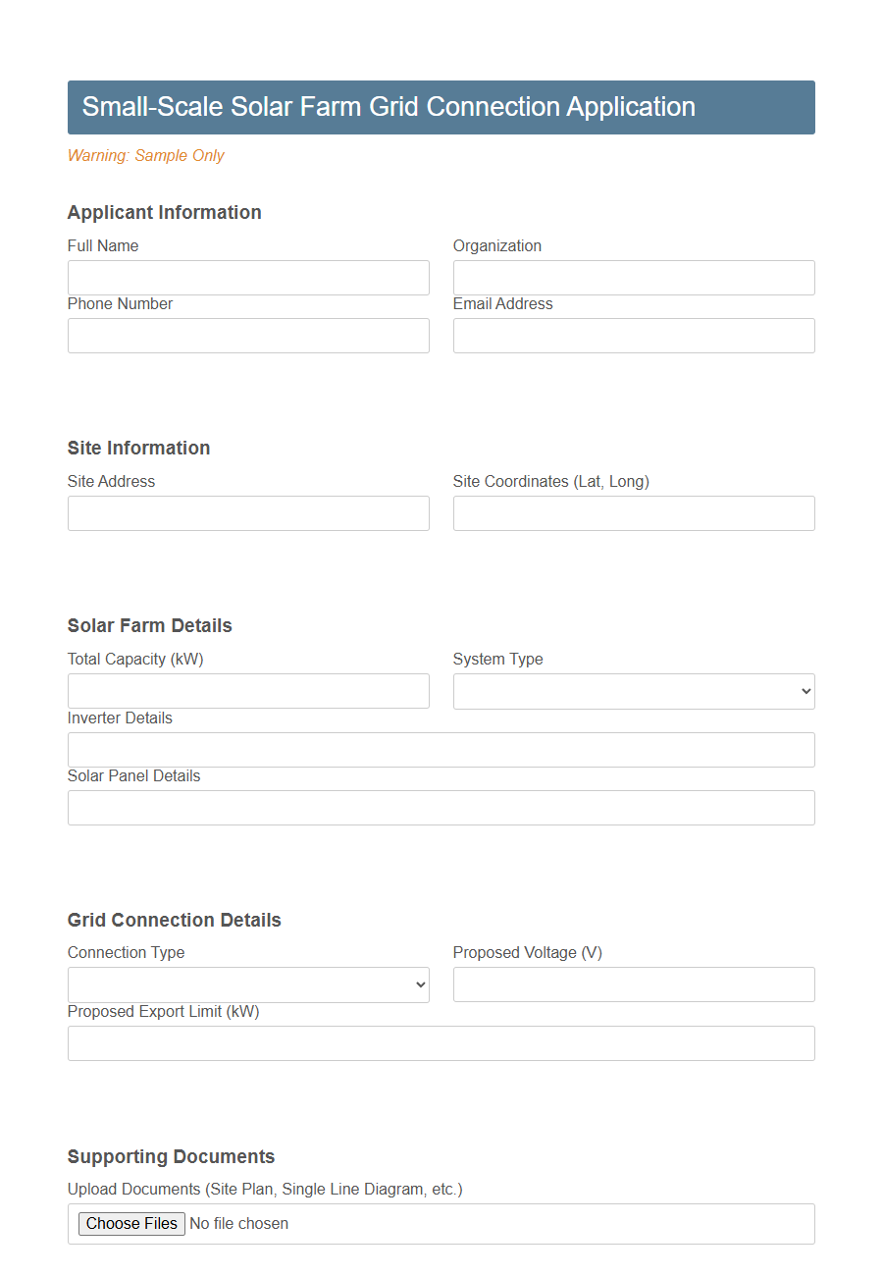Screen dimensions: 883x1276
Task: Focus the Phone Number field
Action: click(x=247, y=336)
